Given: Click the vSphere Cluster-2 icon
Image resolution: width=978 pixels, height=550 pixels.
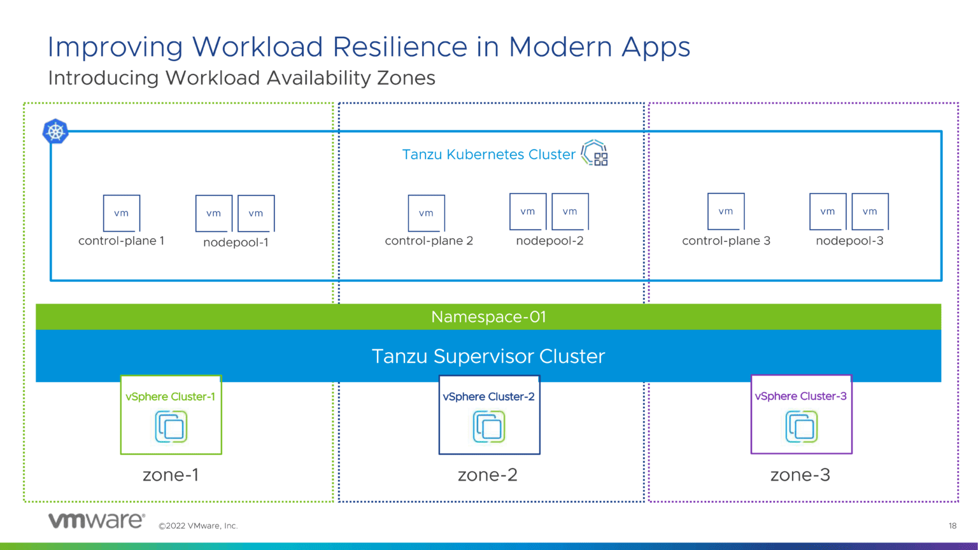Looking at the screenshot, I should point(489,427).
